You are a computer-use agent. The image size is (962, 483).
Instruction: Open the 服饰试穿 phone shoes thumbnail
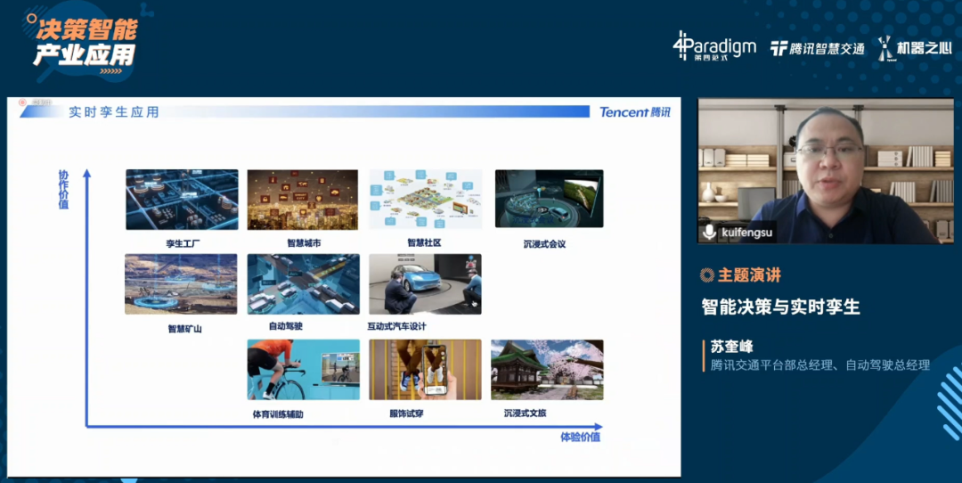pyautogui.click(x=425, y=370)
